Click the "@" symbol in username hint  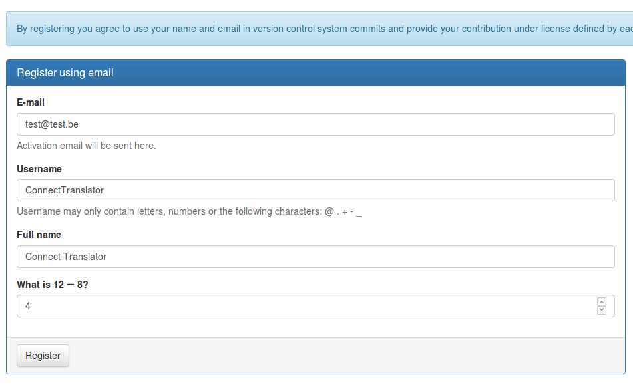[329, 212]
